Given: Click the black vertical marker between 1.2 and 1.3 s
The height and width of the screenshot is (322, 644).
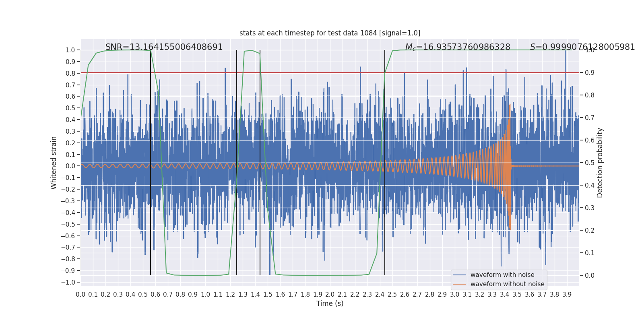Looking at the screenshot, I should (237, 163).
